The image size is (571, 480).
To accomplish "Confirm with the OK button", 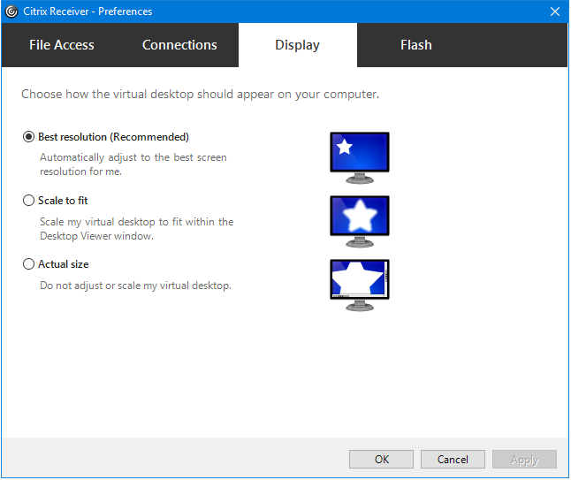I will point(381,460).
